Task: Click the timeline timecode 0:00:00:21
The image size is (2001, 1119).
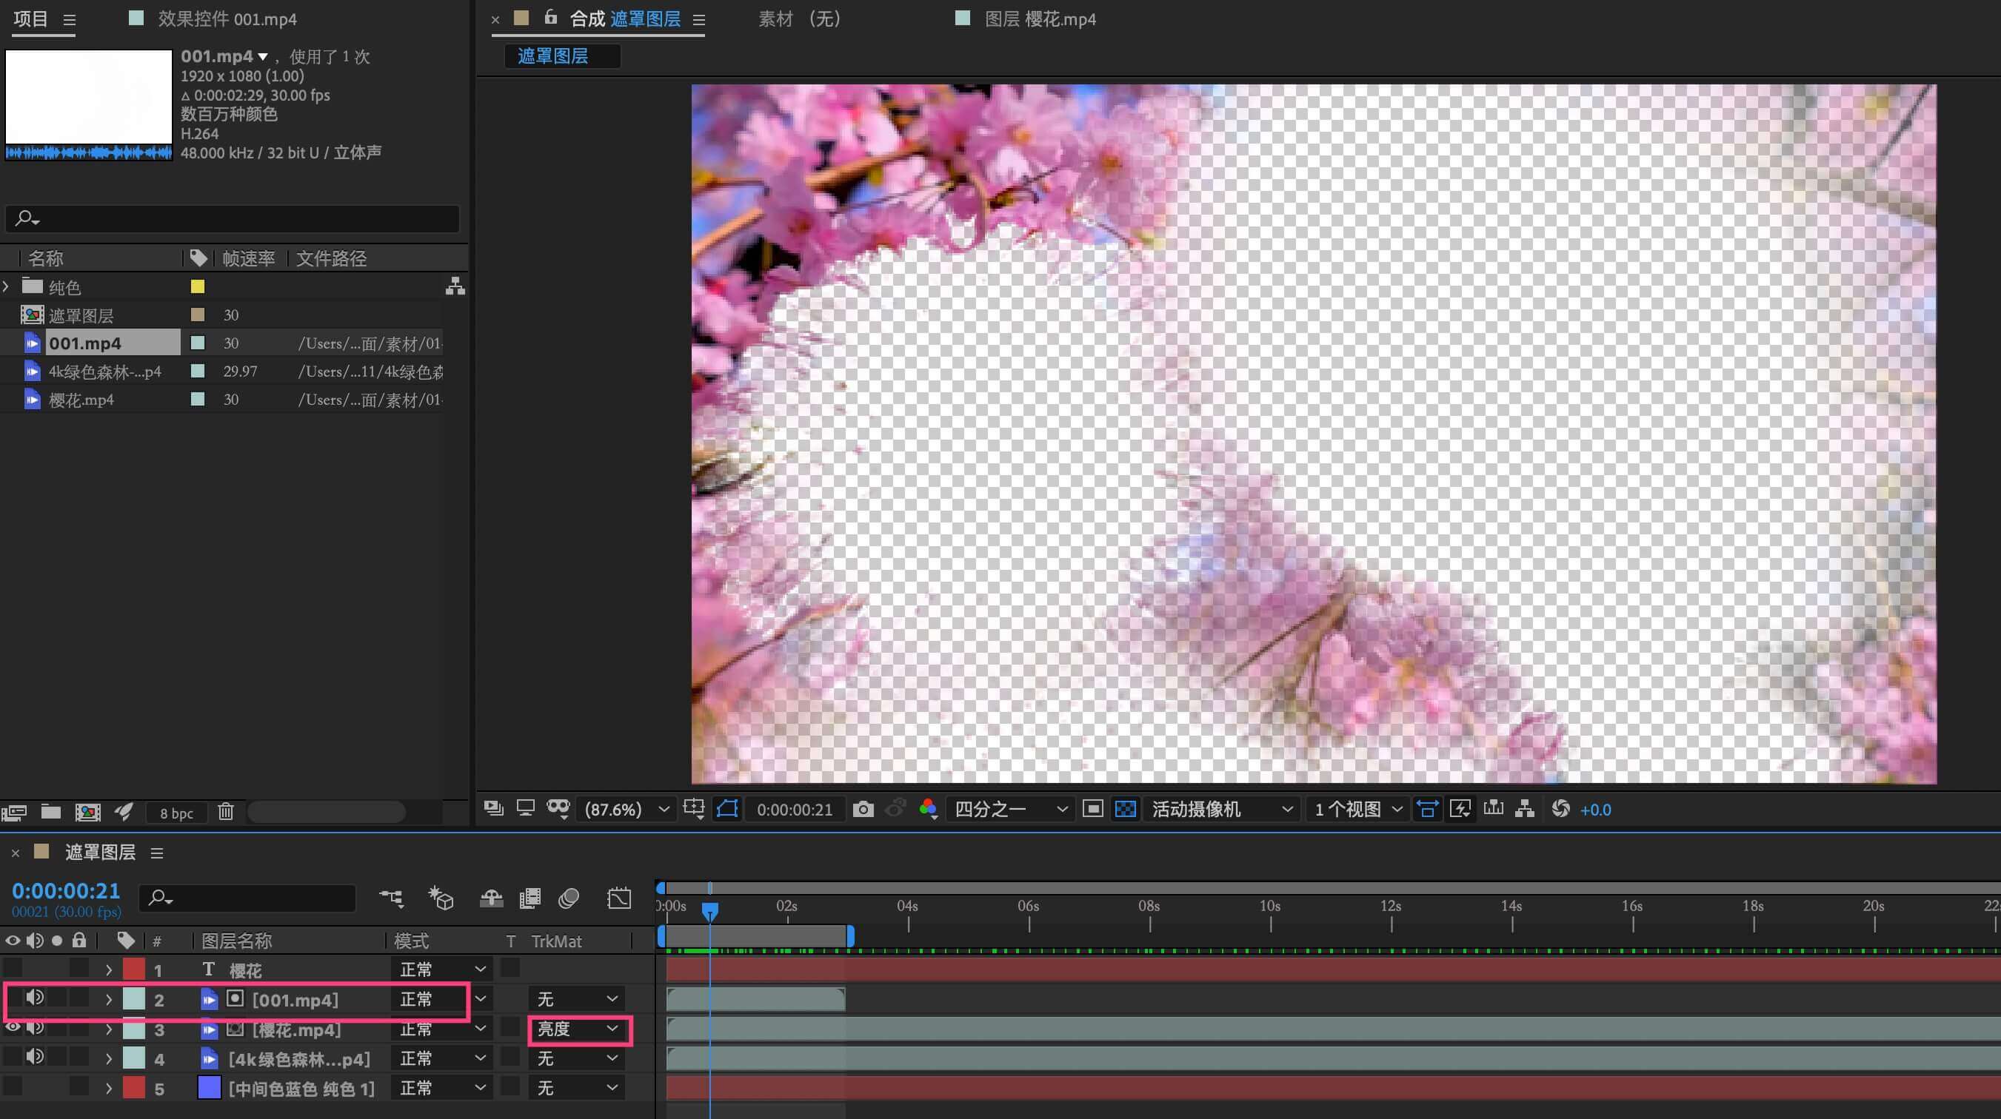Action: 66,891
